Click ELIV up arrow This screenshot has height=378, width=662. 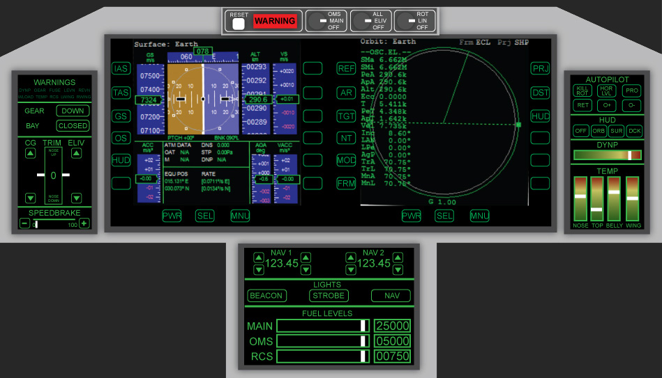pyautogui.click(x=77, y=153)
